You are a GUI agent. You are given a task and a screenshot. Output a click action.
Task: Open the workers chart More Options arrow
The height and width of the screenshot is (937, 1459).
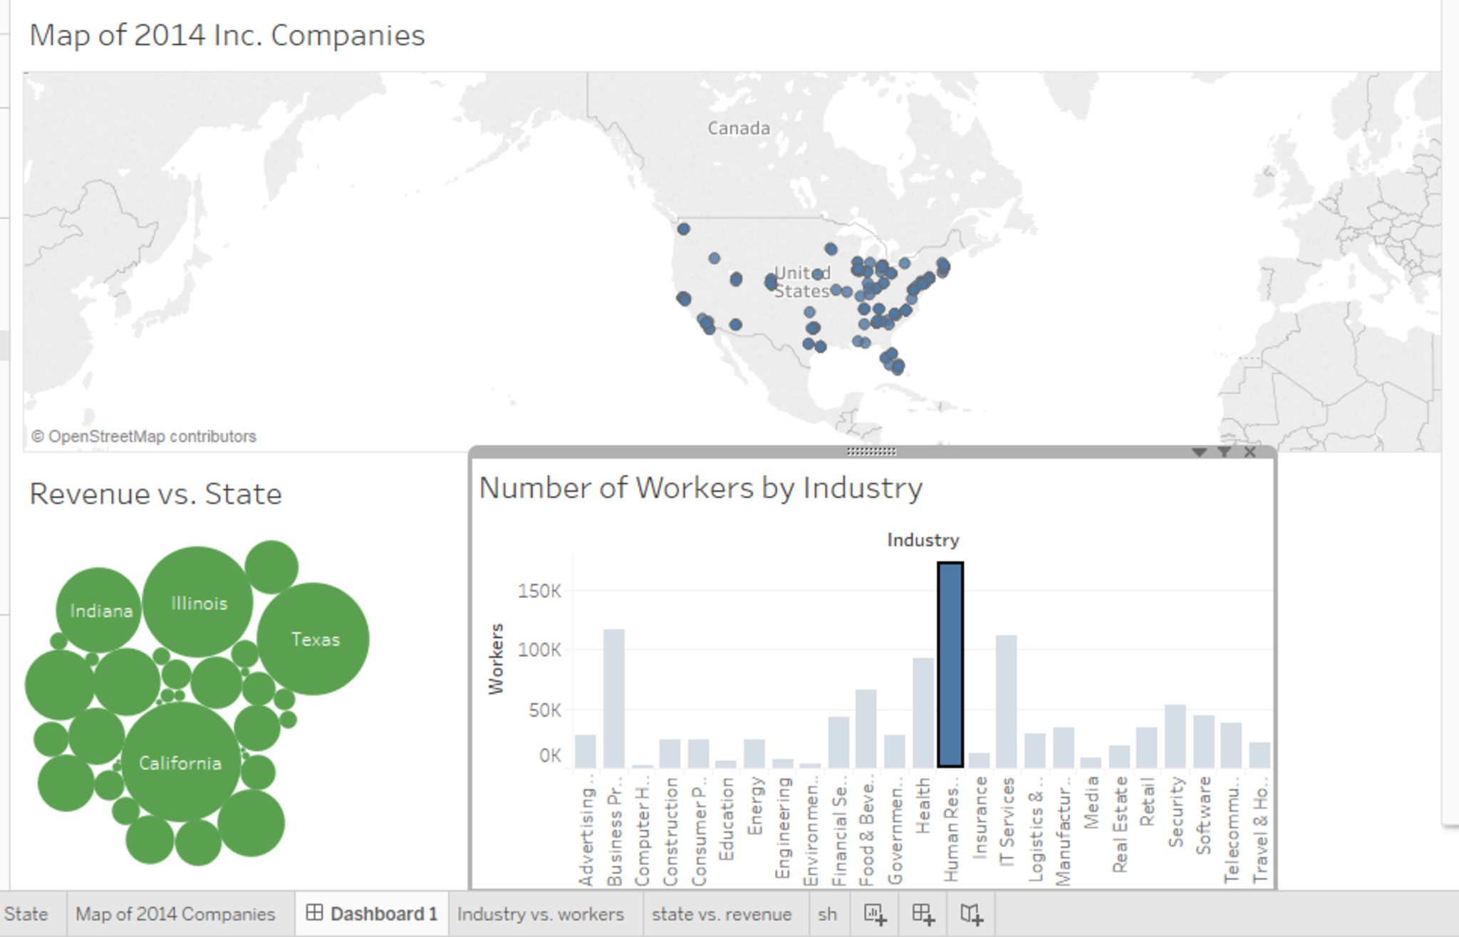[1199, 452]
